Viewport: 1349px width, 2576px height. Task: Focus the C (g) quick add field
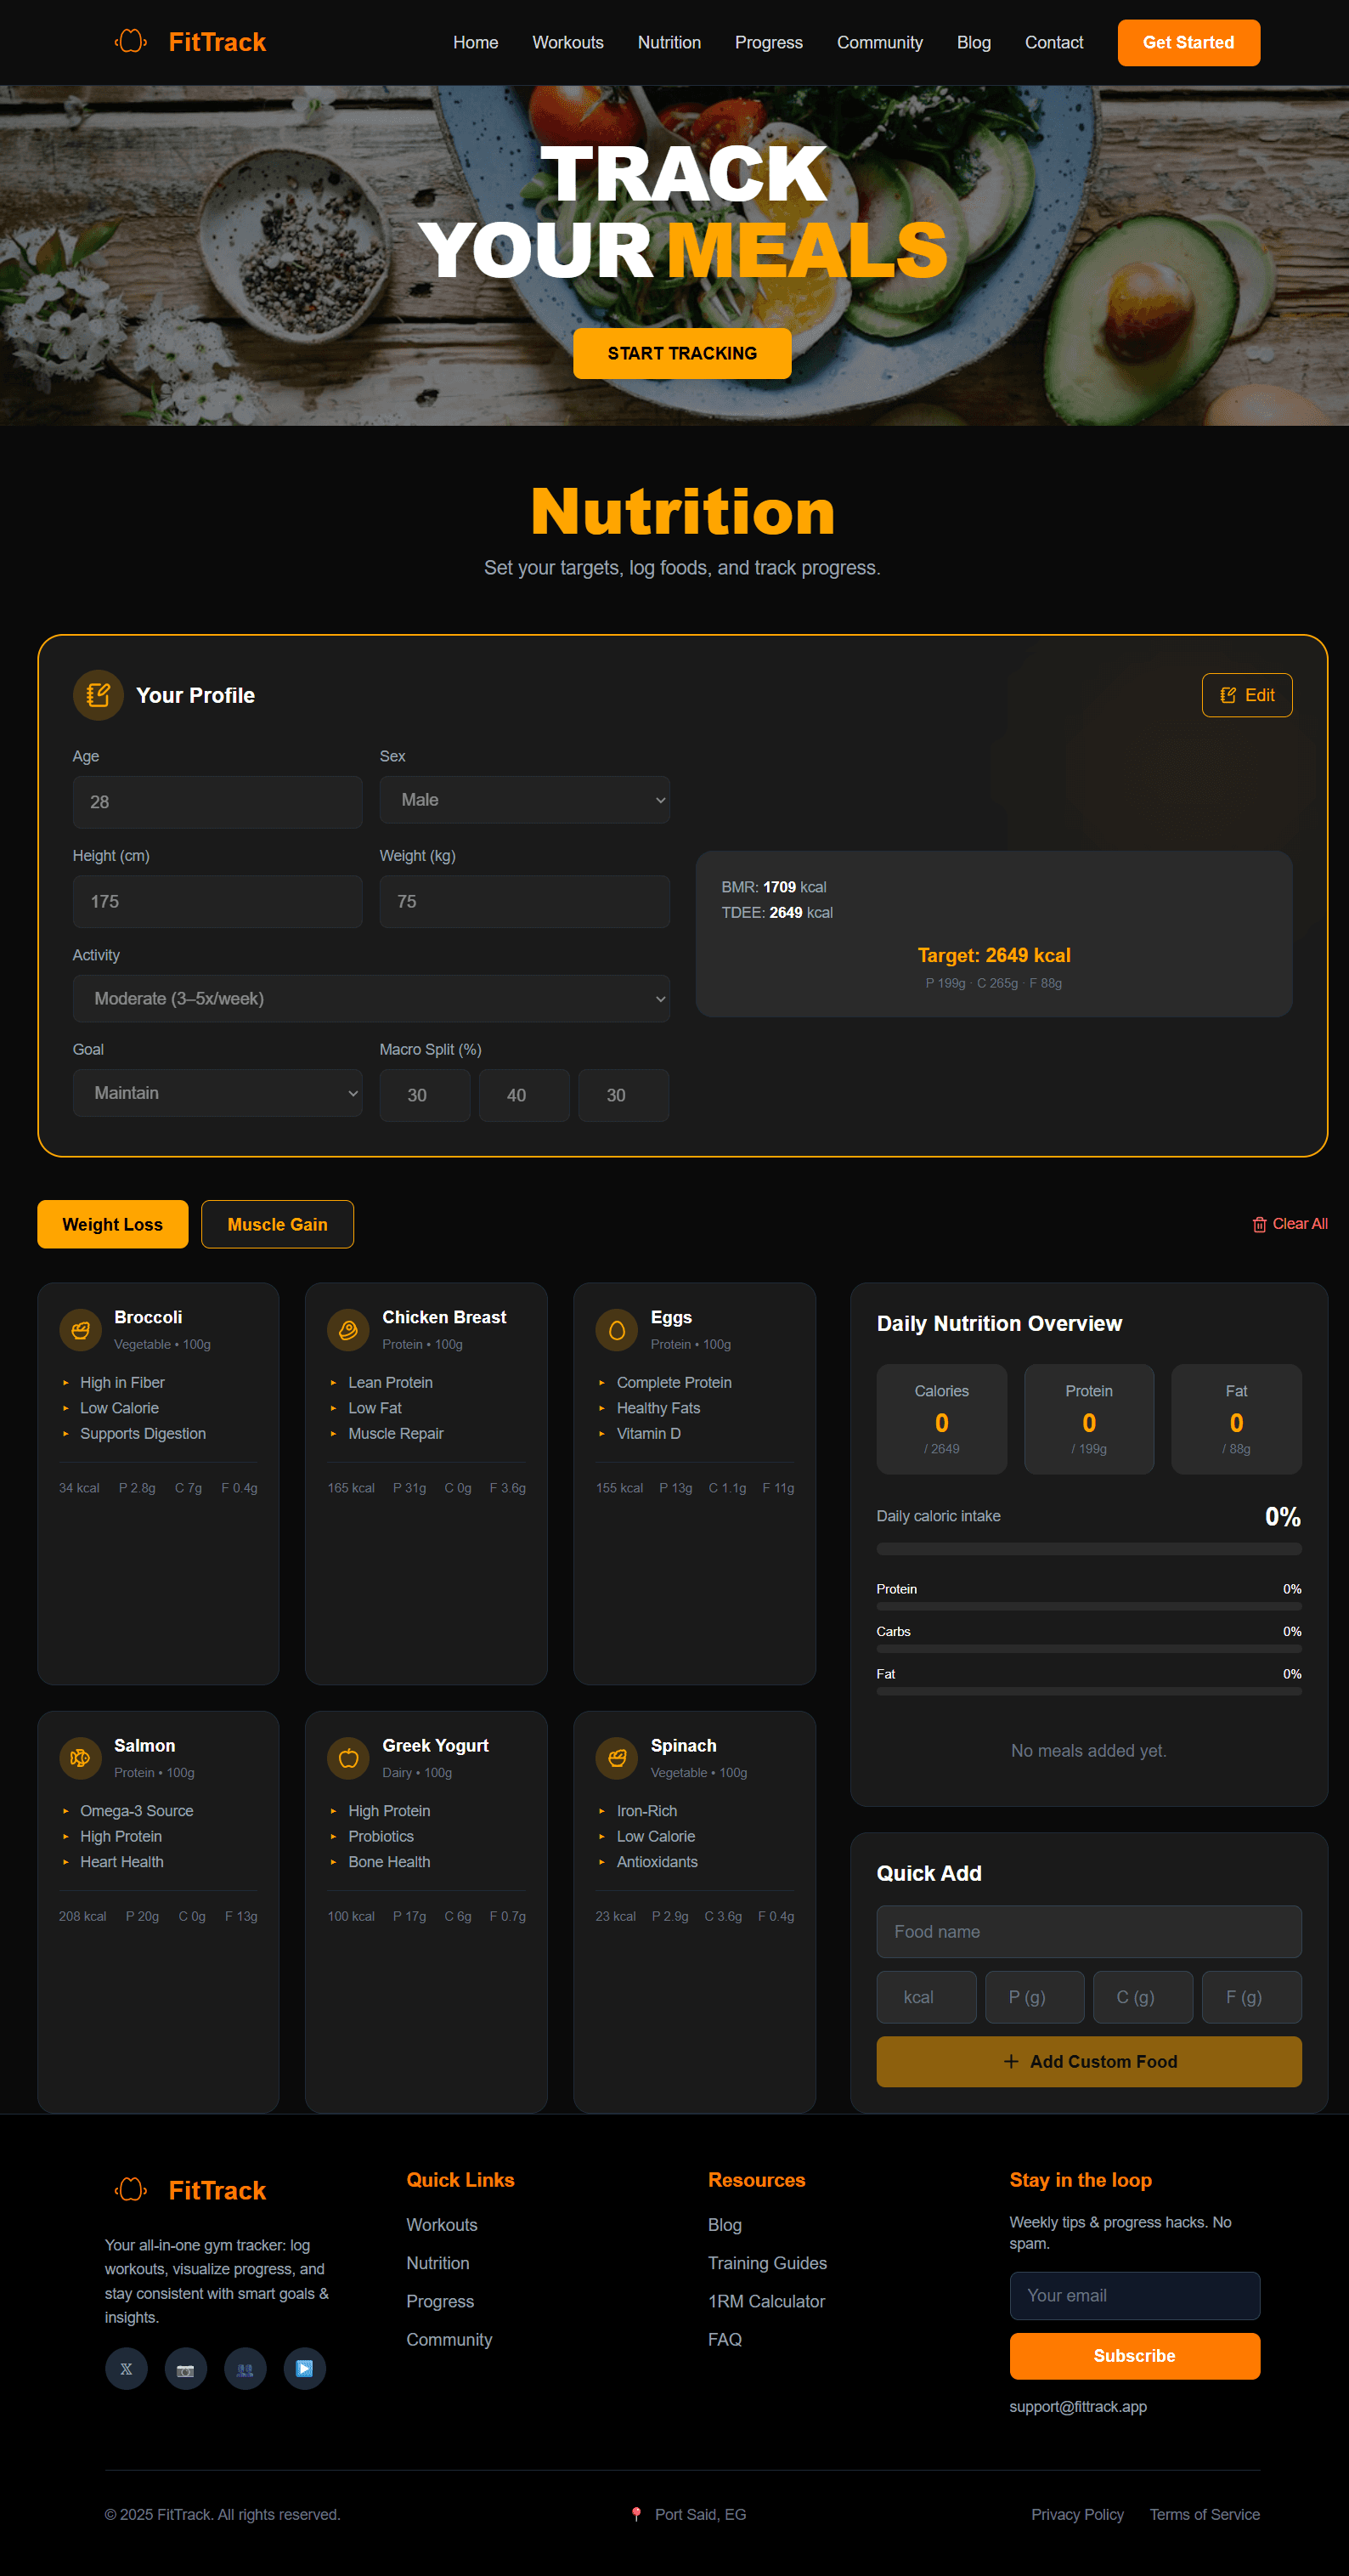1143,1997
